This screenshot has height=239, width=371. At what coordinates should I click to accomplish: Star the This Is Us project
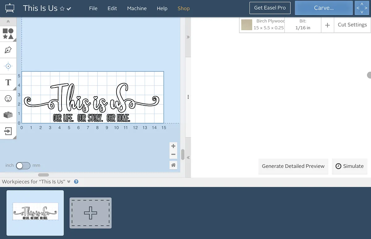[x=62, y=9]
